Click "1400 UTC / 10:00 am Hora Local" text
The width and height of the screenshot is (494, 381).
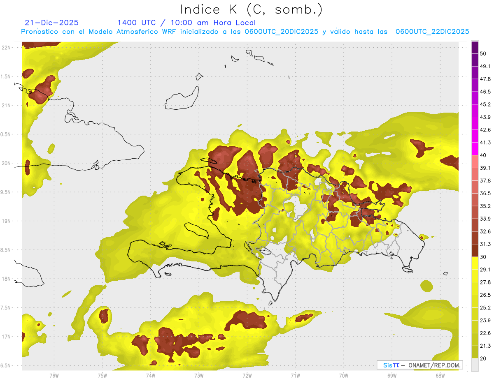186,23
